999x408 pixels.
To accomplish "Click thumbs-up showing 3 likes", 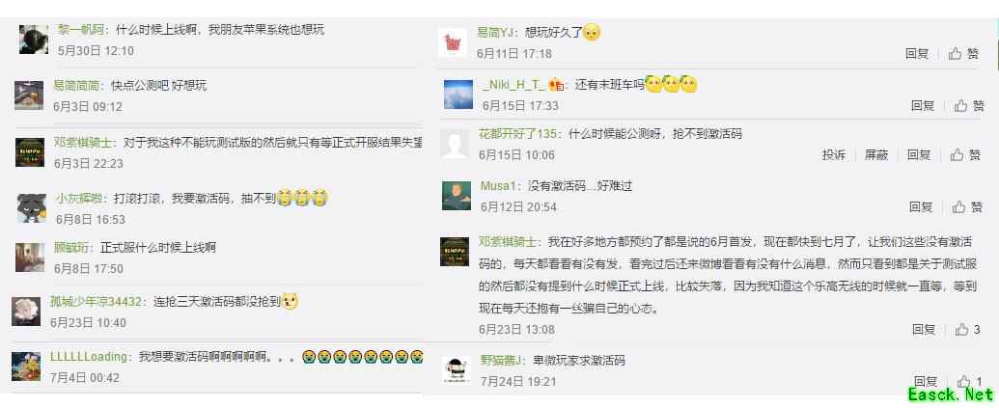I will [x=968, y=330].
